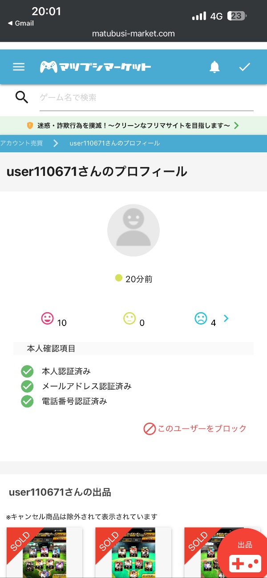
Task: Expand ratings details chevron arrow
Action: point(226,318)
